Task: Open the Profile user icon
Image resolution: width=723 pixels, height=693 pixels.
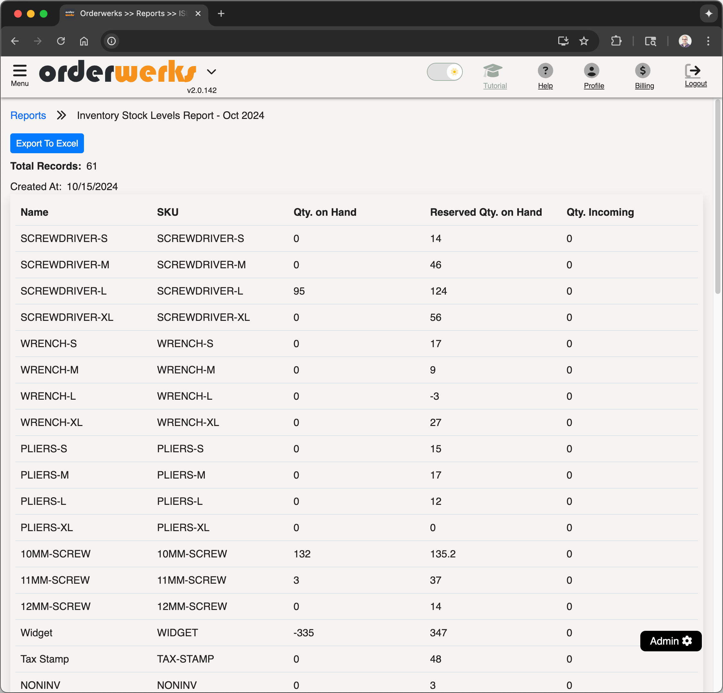Action: click(x=591, y=71)
